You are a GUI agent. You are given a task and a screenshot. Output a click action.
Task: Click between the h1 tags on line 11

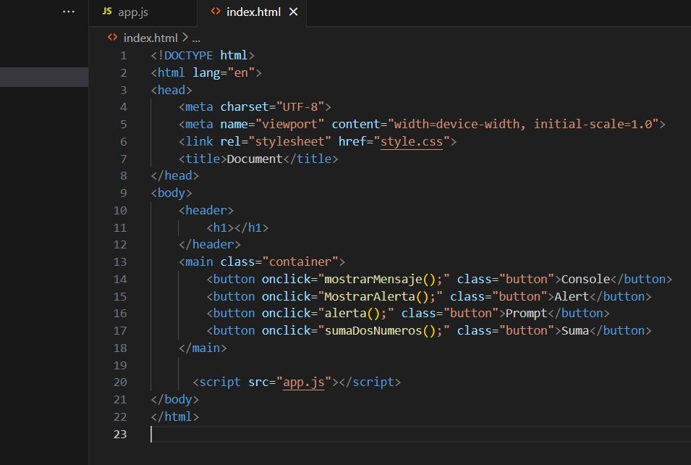(x=234, y=228)
